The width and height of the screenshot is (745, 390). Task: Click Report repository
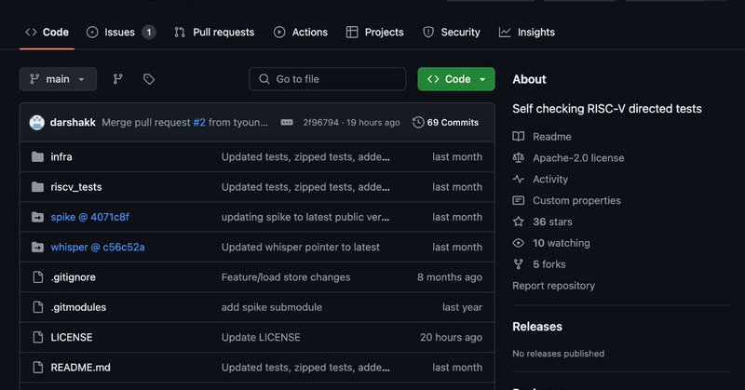pyautogui.click(x=553, y=286)
